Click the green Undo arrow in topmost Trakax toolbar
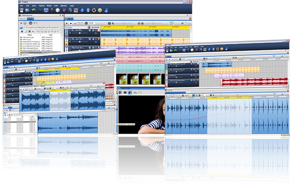The width and height of the screenshot is (292, 184). [x=34, y=10]
